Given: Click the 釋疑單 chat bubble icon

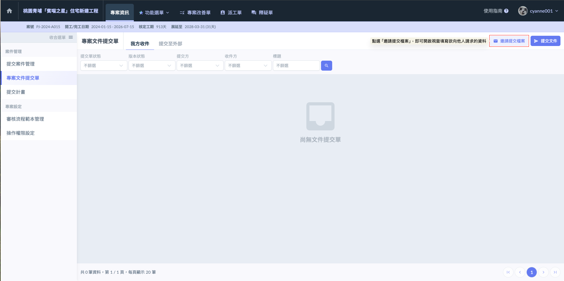Looking at the screenshot, I should (x=254, y=13).
